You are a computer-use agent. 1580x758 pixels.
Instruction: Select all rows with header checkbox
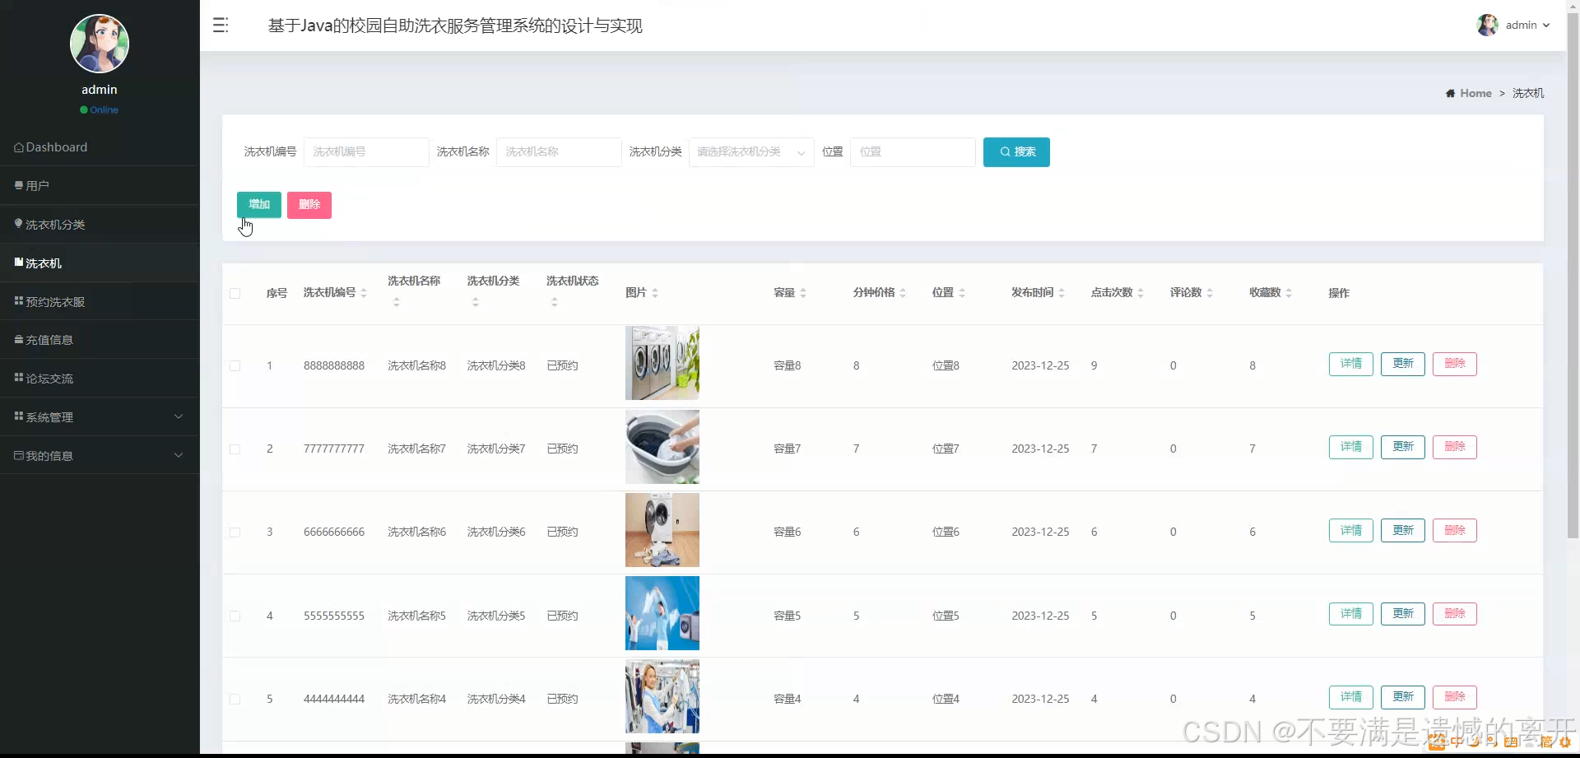(235, 293)
